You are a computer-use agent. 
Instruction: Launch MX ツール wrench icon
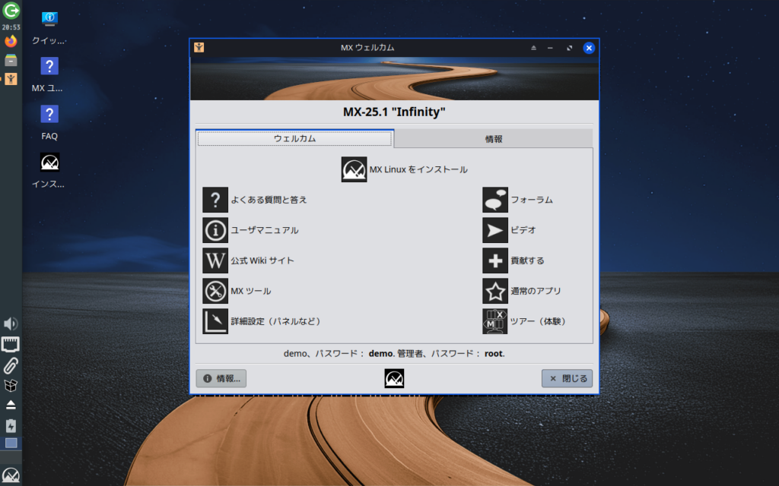pos(215,291)
